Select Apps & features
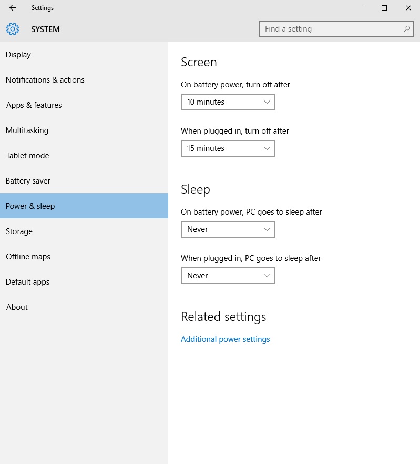Viewport: 420px width, 464px height. [84, 105]
